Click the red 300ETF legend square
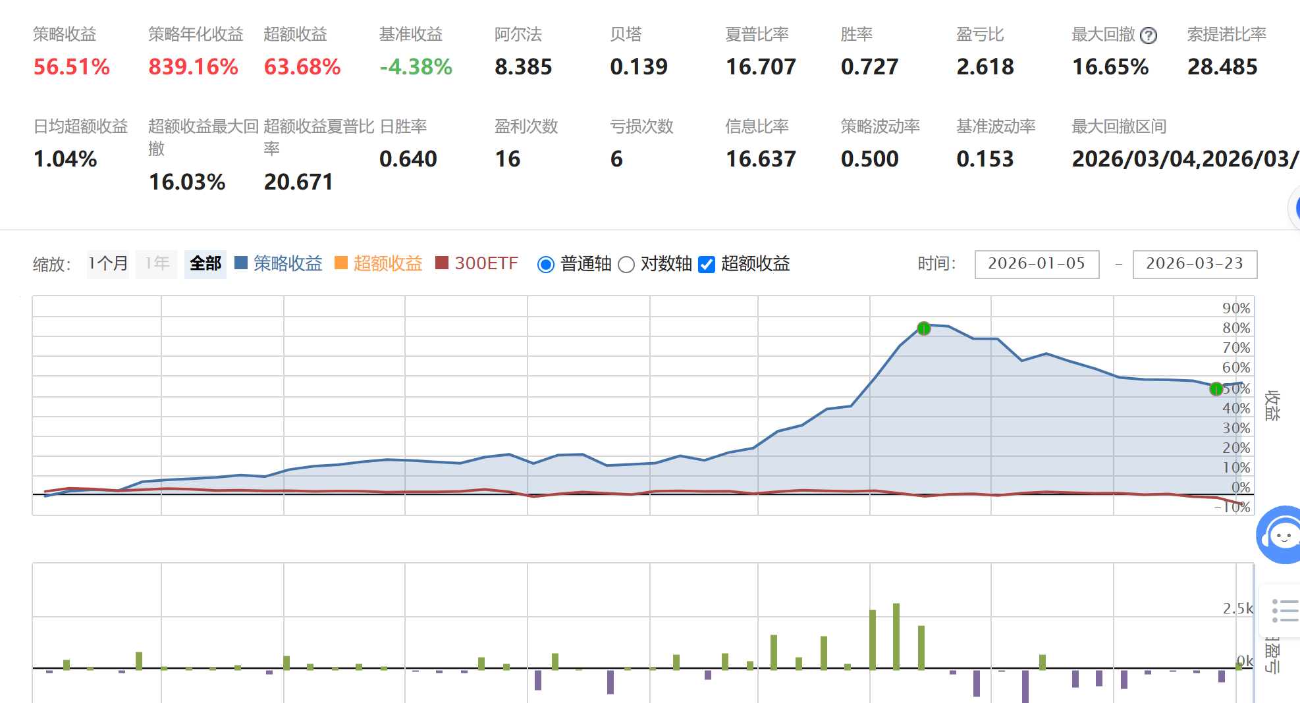The height and width of the screenshot is (703, 1300). tap(442, 263)
